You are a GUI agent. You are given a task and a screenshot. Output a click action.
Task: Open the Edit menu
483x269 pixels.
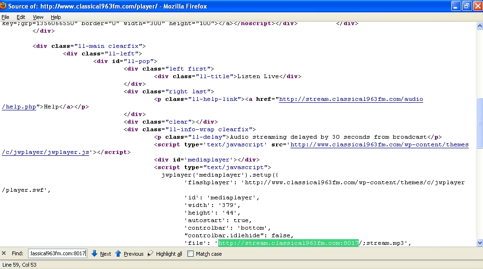20,17
